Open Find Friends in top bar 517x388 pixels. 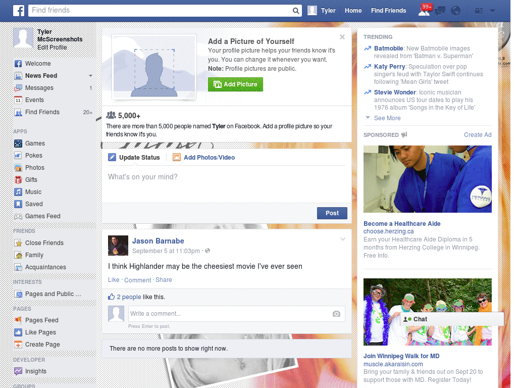click(388, 11)
